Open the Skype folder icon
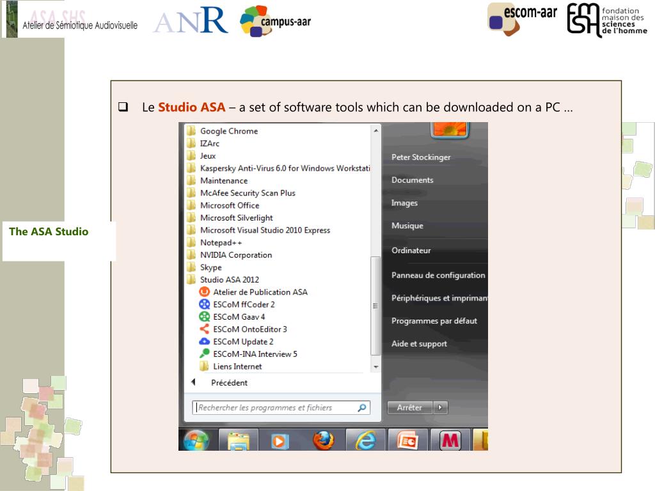This screenshot has width=655, height=491. click(x=191, y=267)
